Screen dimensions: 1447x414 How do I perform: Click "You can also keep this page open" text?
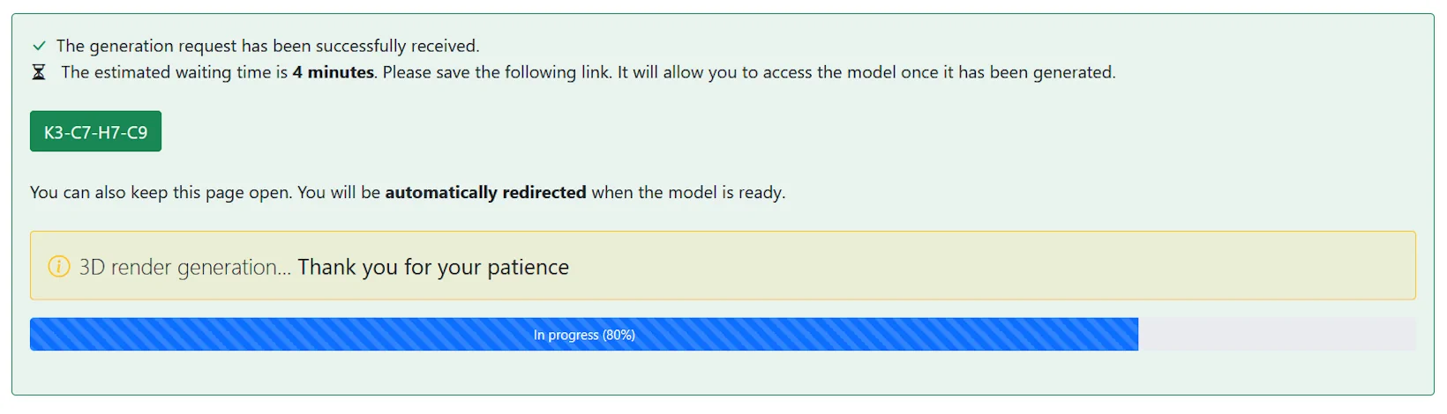point(161,192)
